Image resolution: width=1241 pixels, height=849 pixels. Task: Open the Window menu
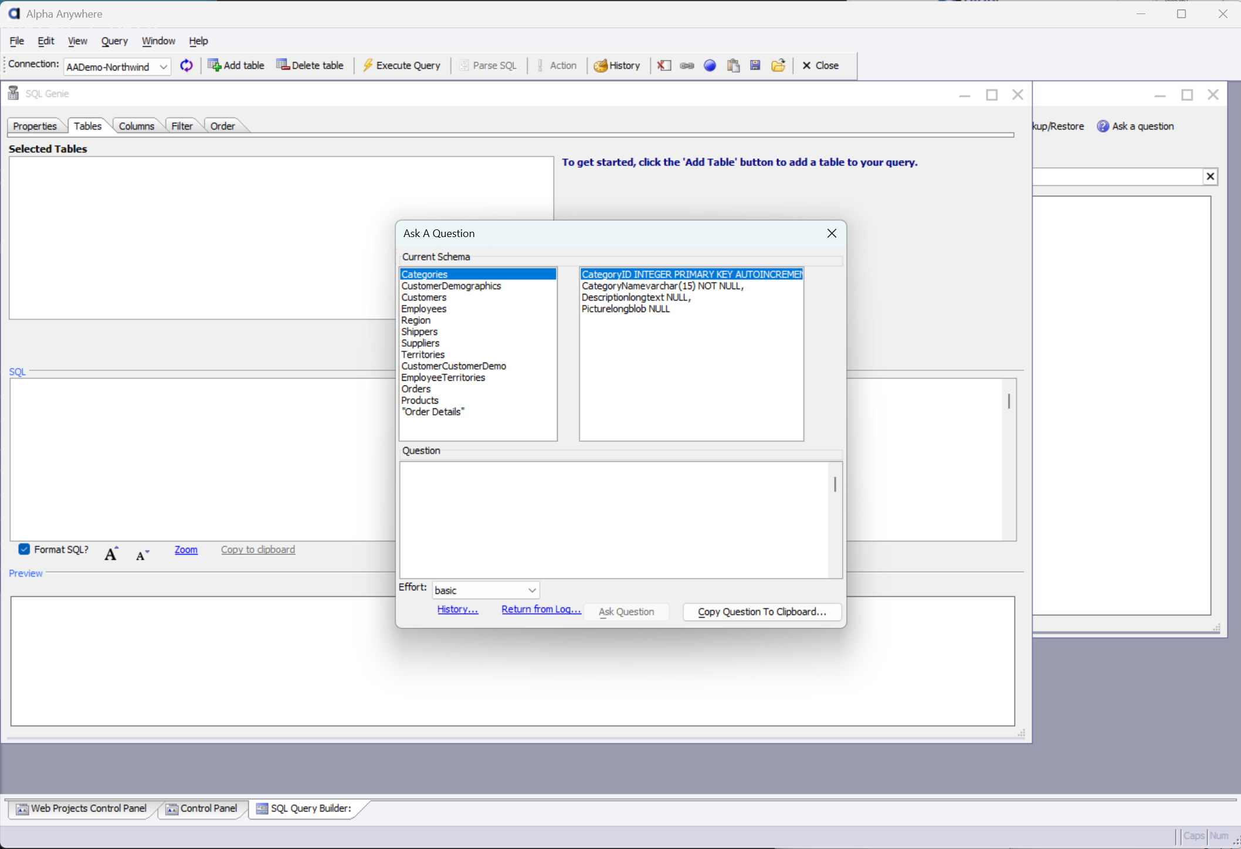point(158,41)
